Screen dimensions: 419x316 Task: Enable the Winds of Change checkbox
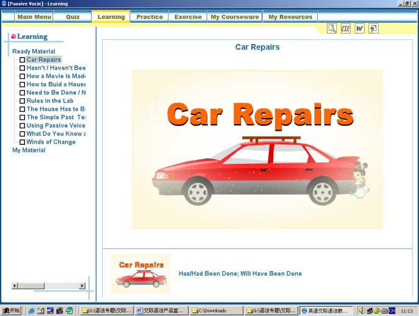[23, 142]
